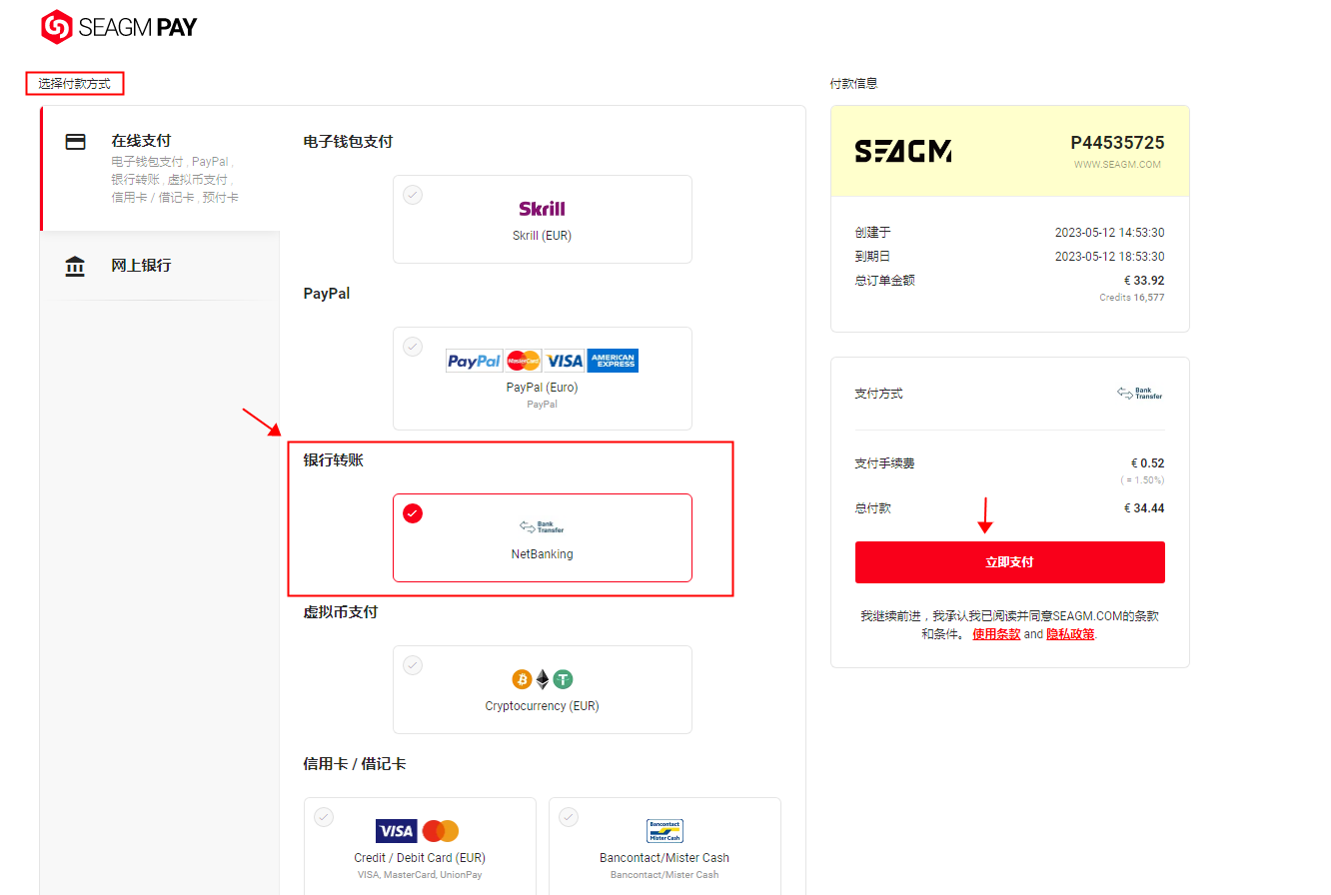
Task: Click the PayPal logo in the PayPal card
Action: click(474, 361)
